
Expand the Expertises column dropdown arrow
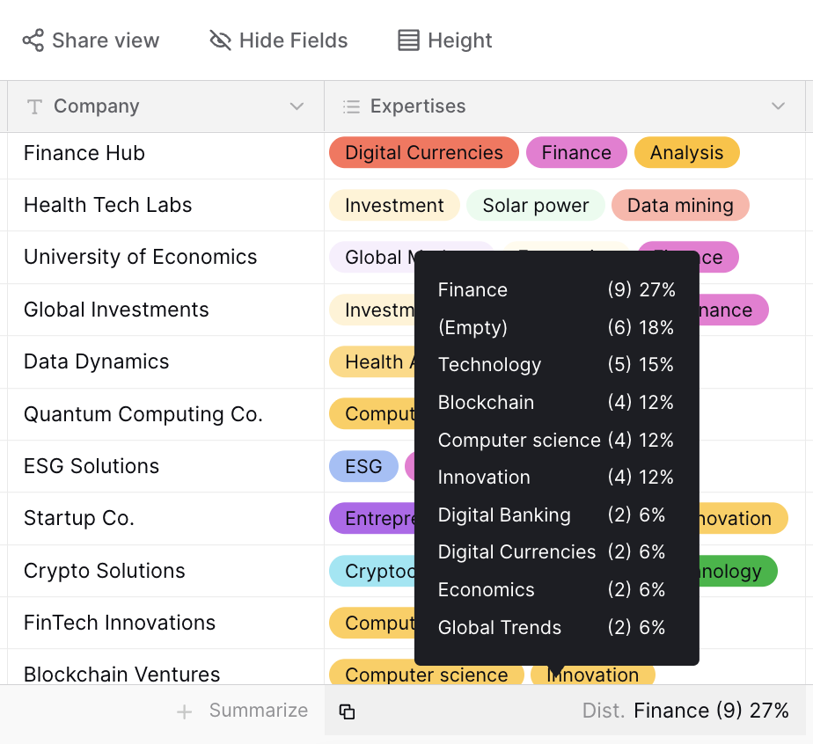[x=778, y=107]
